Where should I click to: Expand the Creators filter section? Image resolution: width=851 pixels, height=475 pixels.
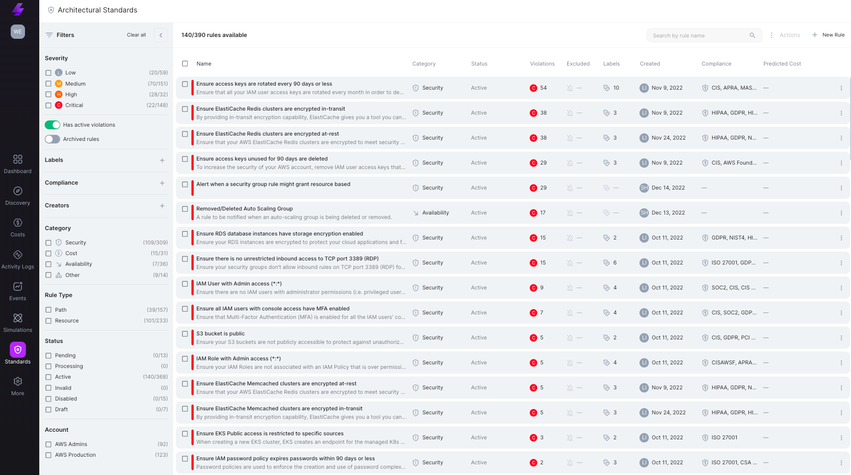[162, 206]
